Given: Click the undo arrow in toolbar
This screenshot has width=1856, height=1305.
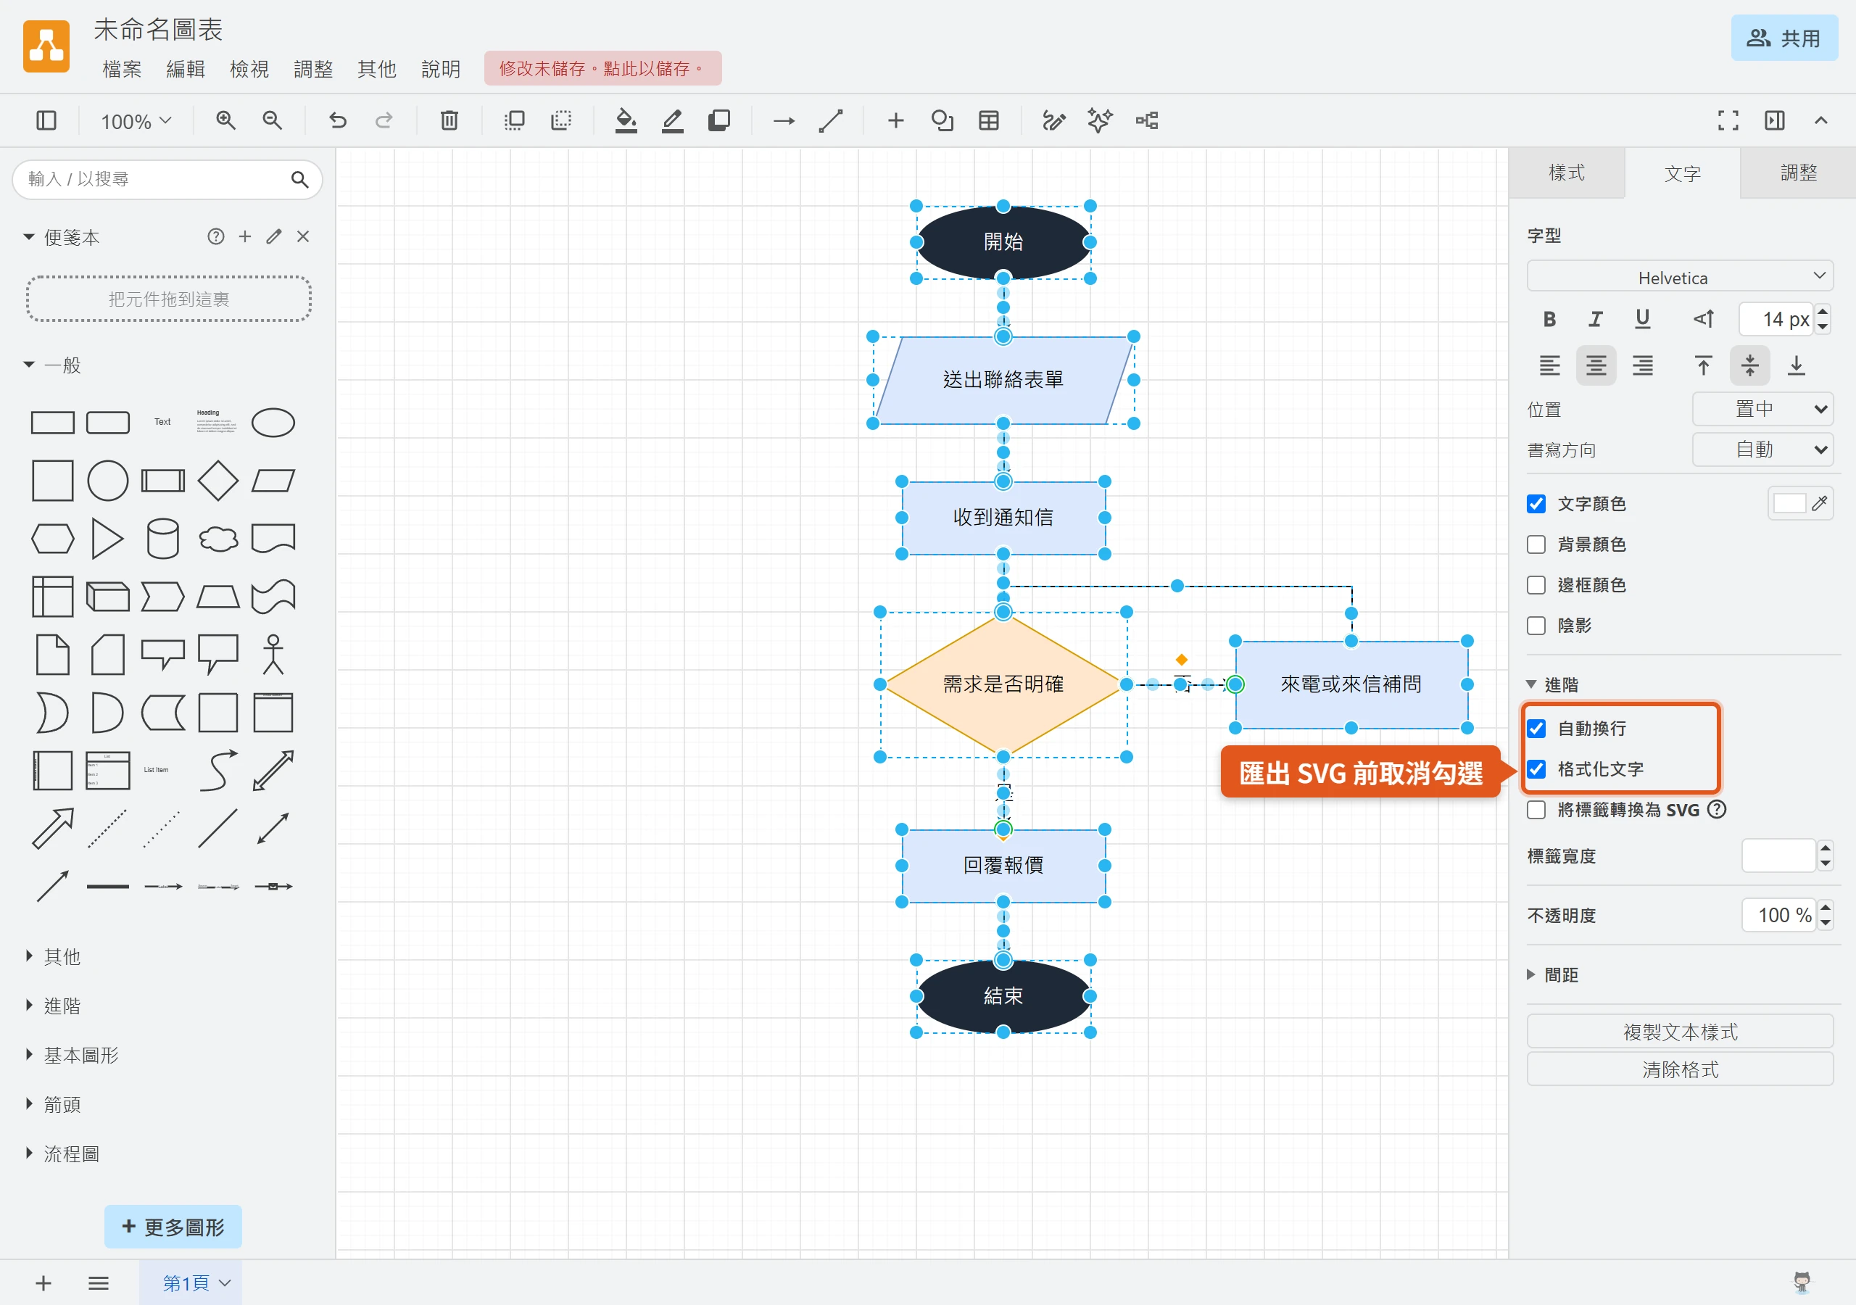Looking at the screenshot, I should pos(338,120).
